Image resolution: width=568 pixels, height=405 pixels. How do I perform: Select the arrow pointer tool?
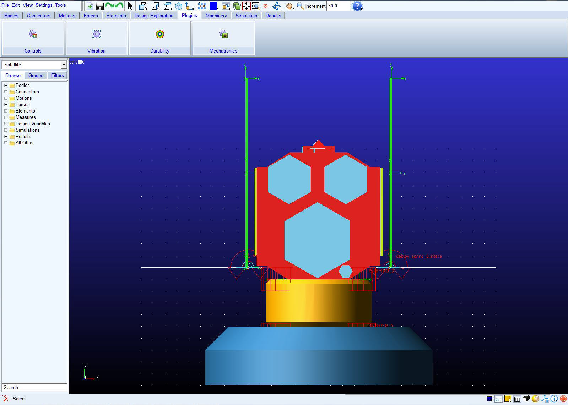[x=130, y=6]
